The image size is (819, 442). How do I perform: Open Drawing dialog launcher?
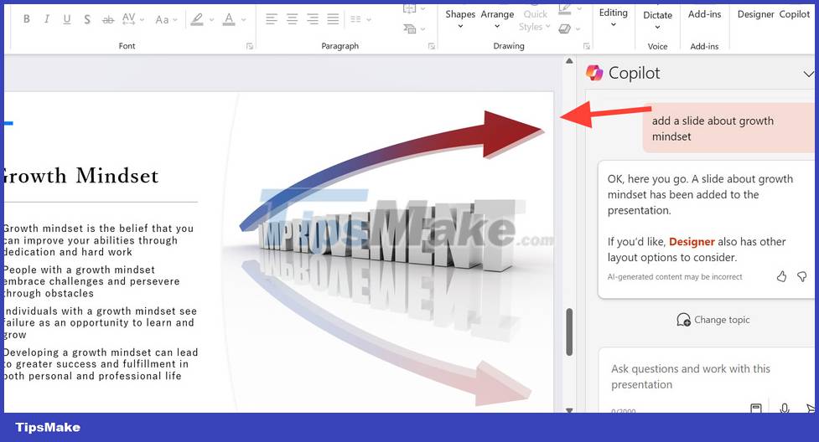coord(587,46)
